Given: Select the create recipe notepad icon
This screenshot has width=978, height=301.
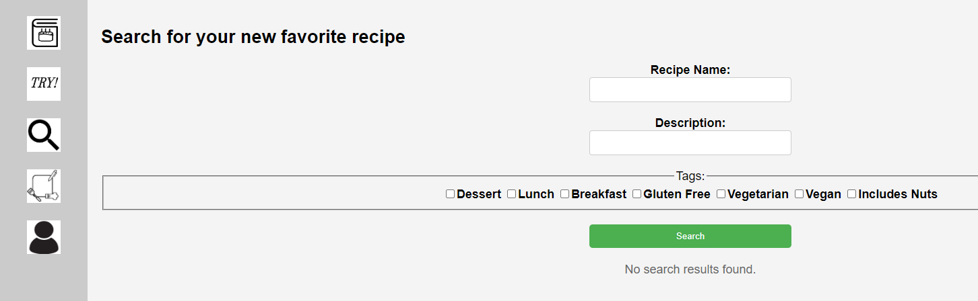Looking at the screenshot, I should (44, 186).
